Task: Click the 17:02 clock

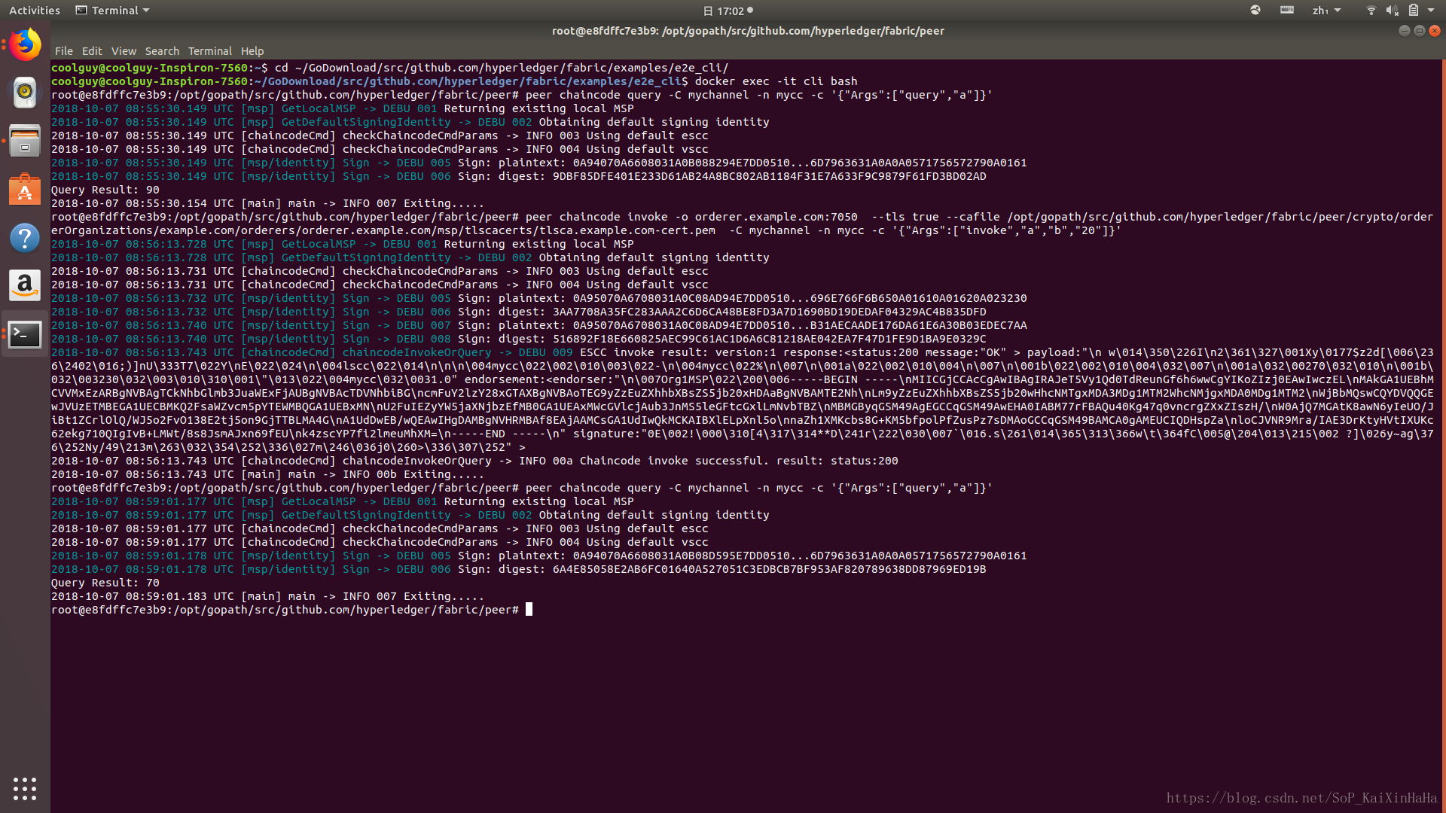Action: click(730, 11)
